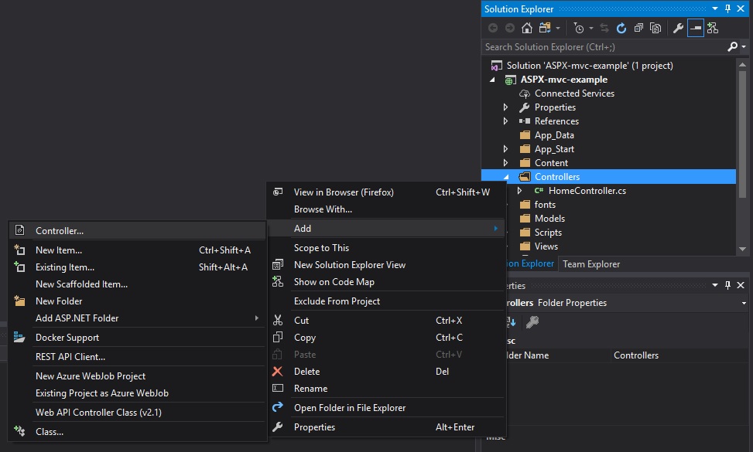Screen dimensions: 753x452
Task: Click the View Class Diagram icon
Action: (x=713, y=28)
